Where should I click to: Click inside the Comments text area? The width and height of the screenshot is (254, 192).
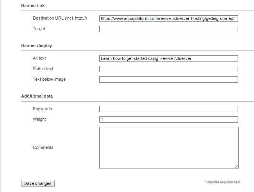pyautogui.click(x=169, y=148)
